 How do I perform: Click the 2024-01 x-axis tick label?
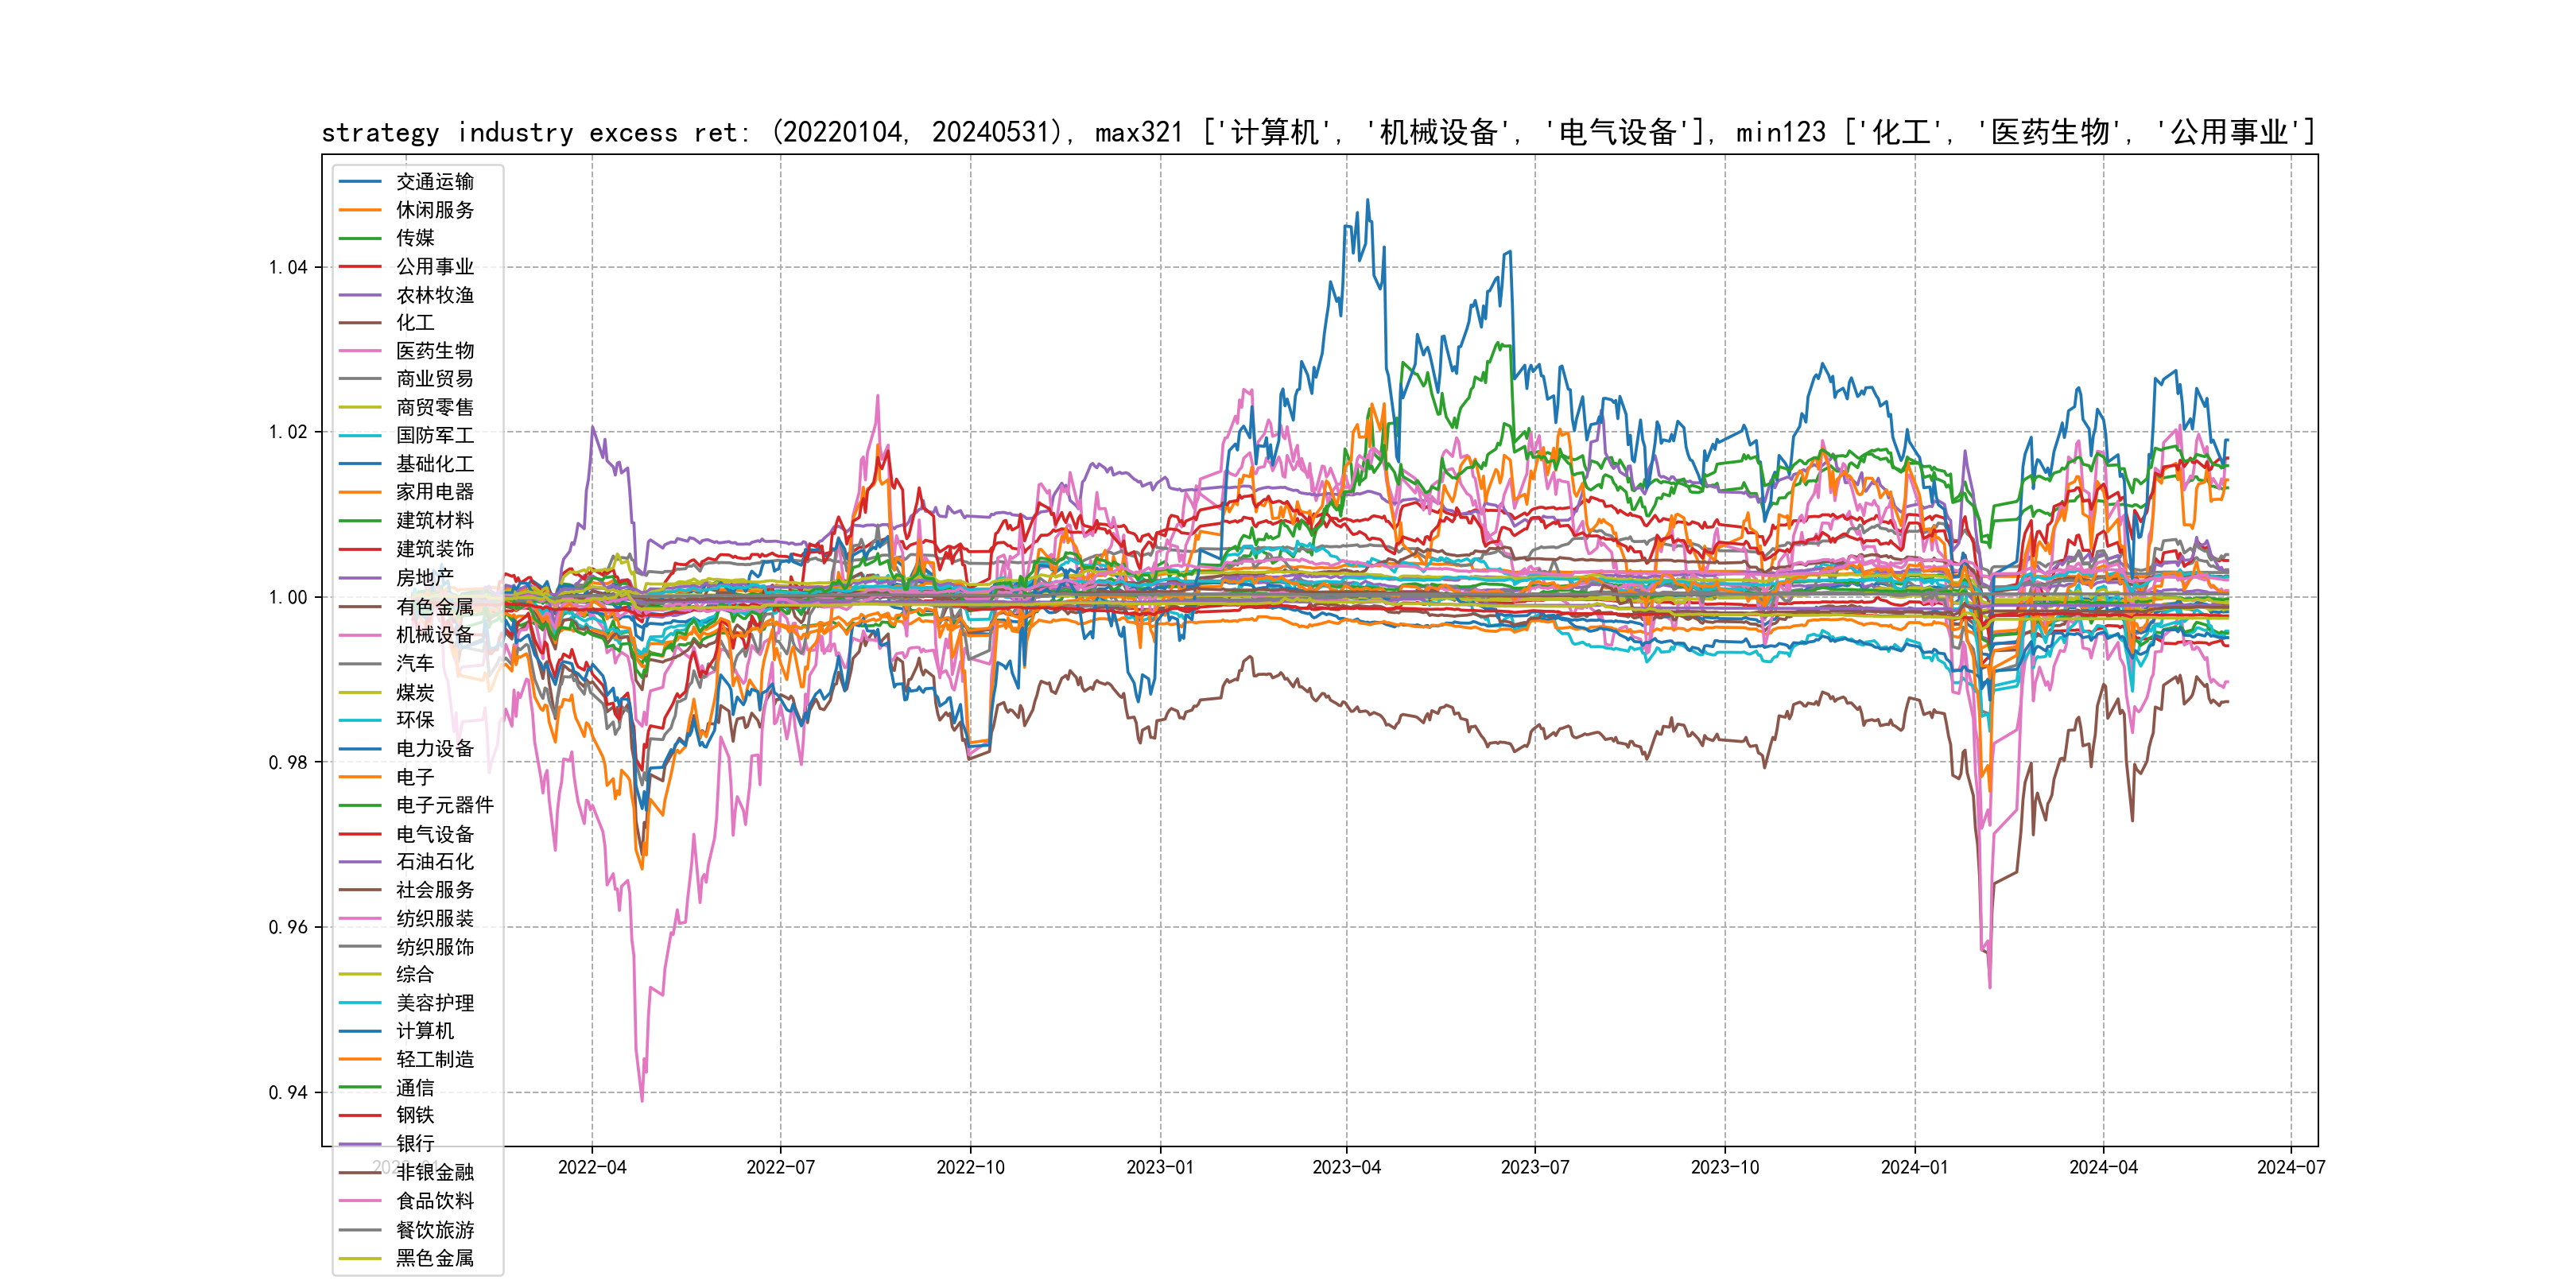click(1914, 1168)
